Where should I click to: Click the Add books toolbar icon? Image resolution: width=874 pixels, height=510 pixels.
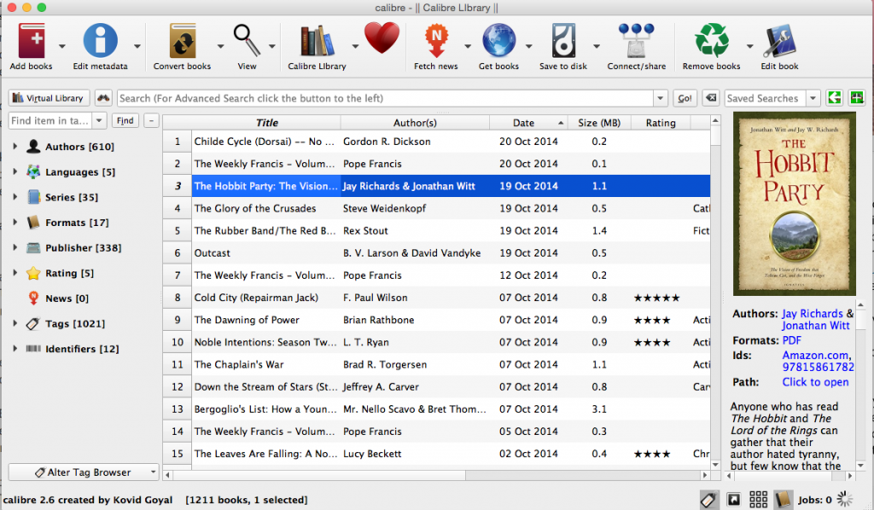pyautogui.click(x=32, y=41)
